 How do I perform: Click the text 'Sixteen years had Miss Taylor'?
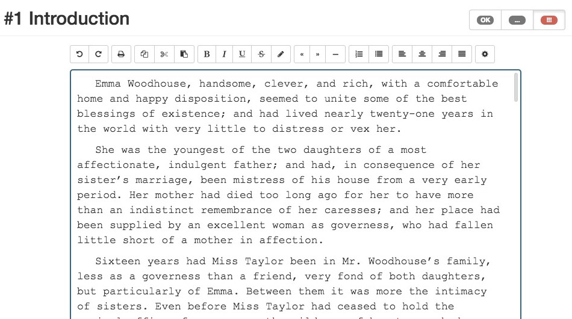click(189, 261)
